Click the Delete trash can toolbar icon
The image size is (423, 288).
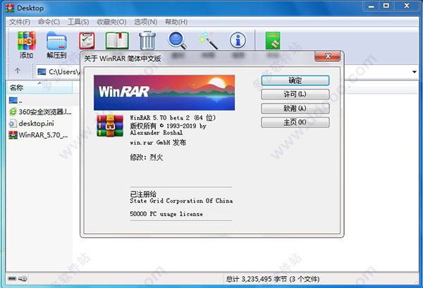pos(147,40)
